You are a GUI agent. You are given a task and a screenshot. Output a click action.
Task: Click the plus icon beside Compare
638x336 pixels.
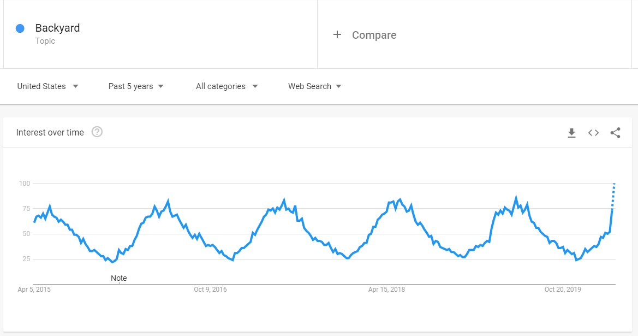[337, 34]
